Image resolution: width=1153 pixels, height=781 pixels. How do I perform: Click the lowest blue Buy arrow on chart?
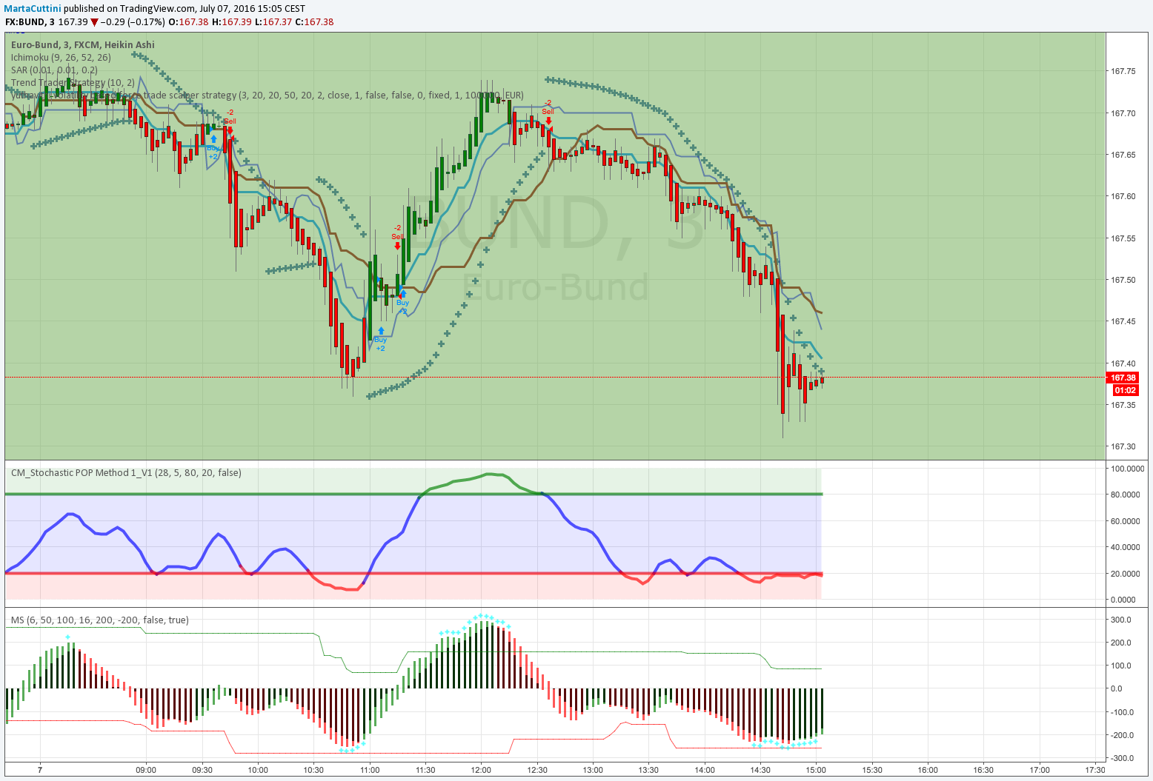[381, 330]
